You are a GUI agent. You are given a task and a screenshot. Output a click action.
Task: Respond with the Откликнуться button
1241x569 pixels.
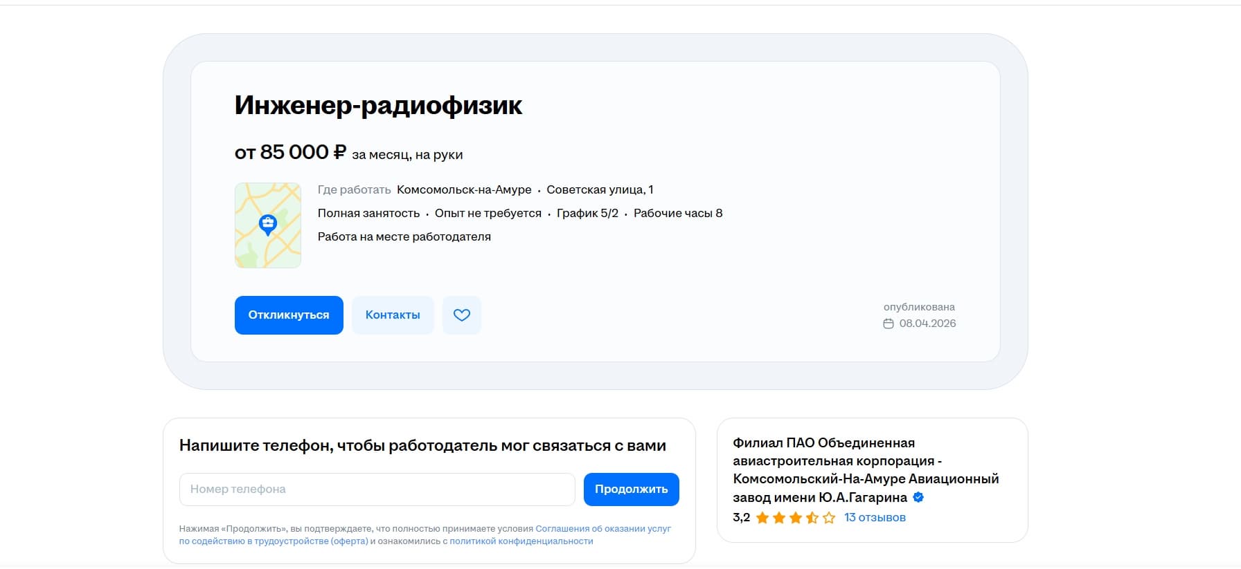[x=289, y=315]
